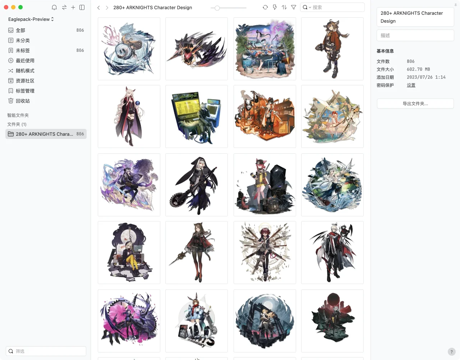
Task: Select 全部 in the sidebar
Action: [x=46, y=30]
